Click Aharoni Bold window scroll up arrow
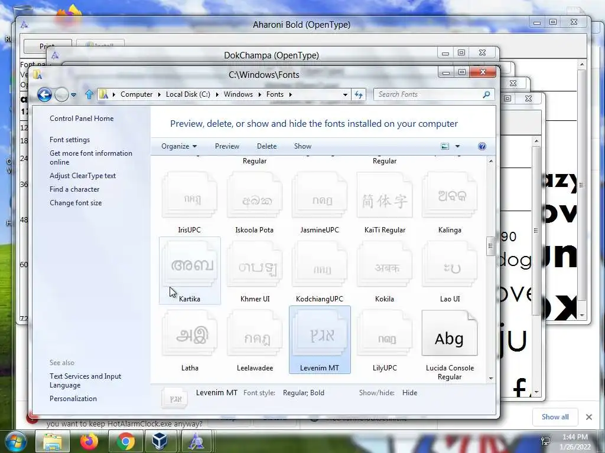Image resolution: width=605 pixels, height=453 pixels. pyautogui.click(x=582, y=65)
